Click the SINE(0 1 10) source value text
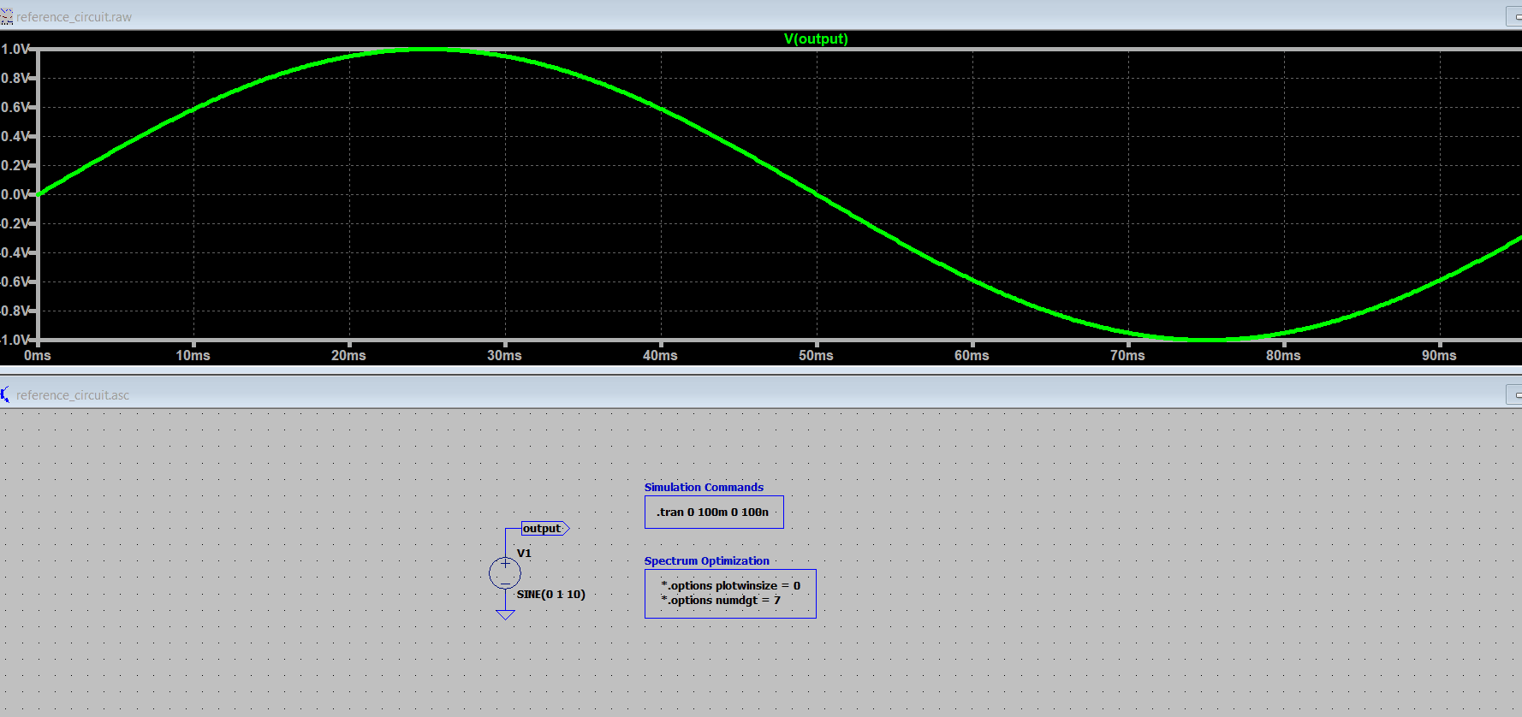Screen dimensions: 1522x717 (x=550, y=595)
